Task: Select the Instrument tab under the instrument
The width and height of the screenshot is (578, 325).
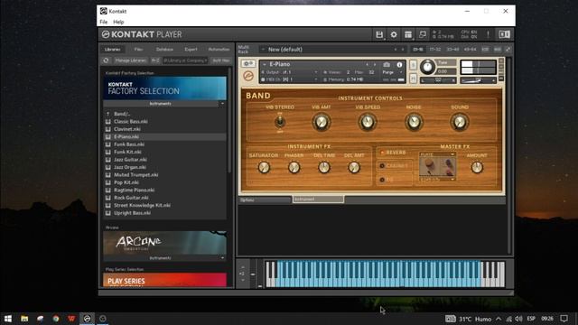Action: [x=318, y=200]
